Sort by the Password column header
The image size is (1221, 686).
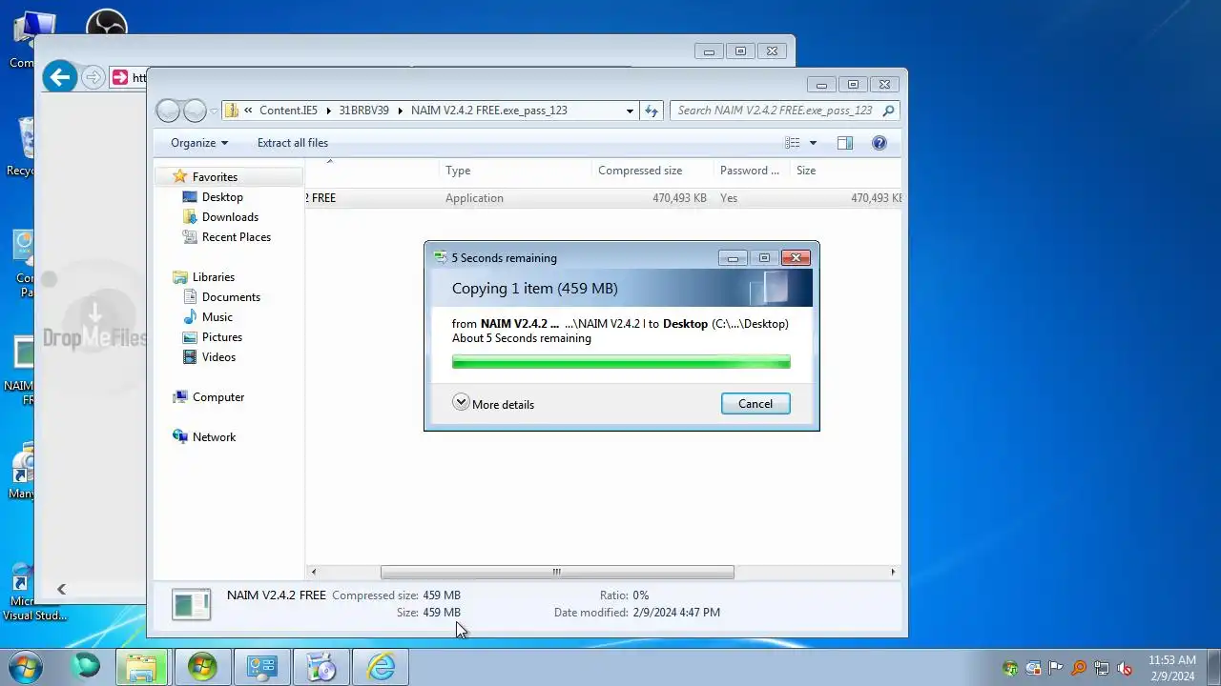[752, 171]
